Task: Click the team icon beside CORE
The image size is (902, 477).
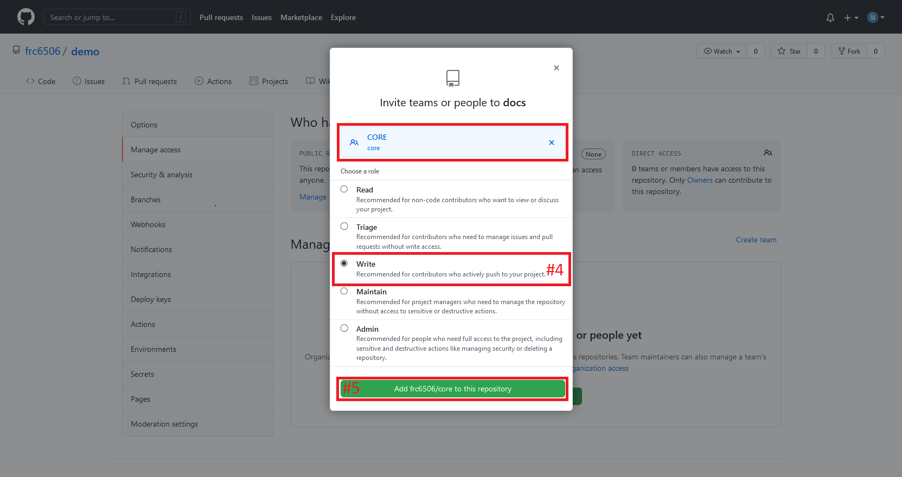Action: point(354,143)
